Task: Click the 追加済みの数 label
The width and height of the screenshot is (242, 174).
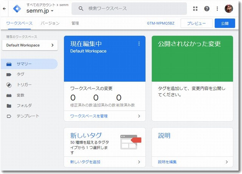Action: [x=104, y=105]
